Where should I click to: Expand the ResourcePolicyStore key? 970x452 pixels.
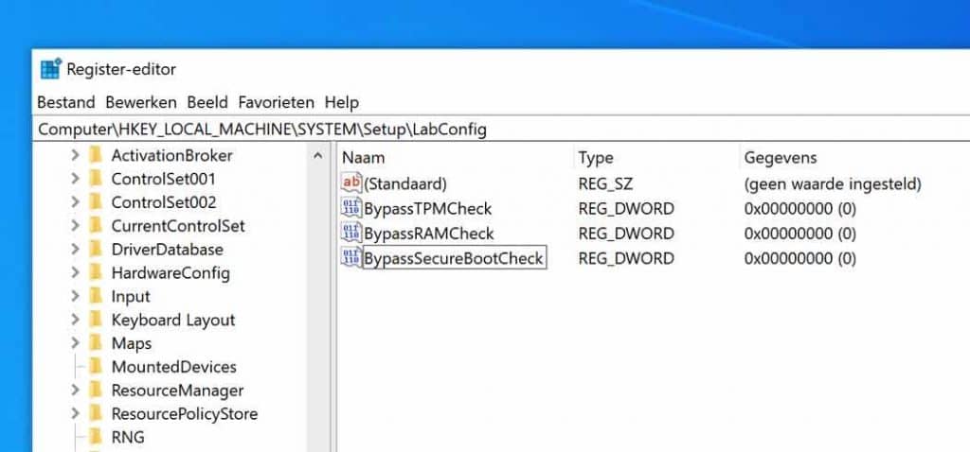click(x=76, y=414)
